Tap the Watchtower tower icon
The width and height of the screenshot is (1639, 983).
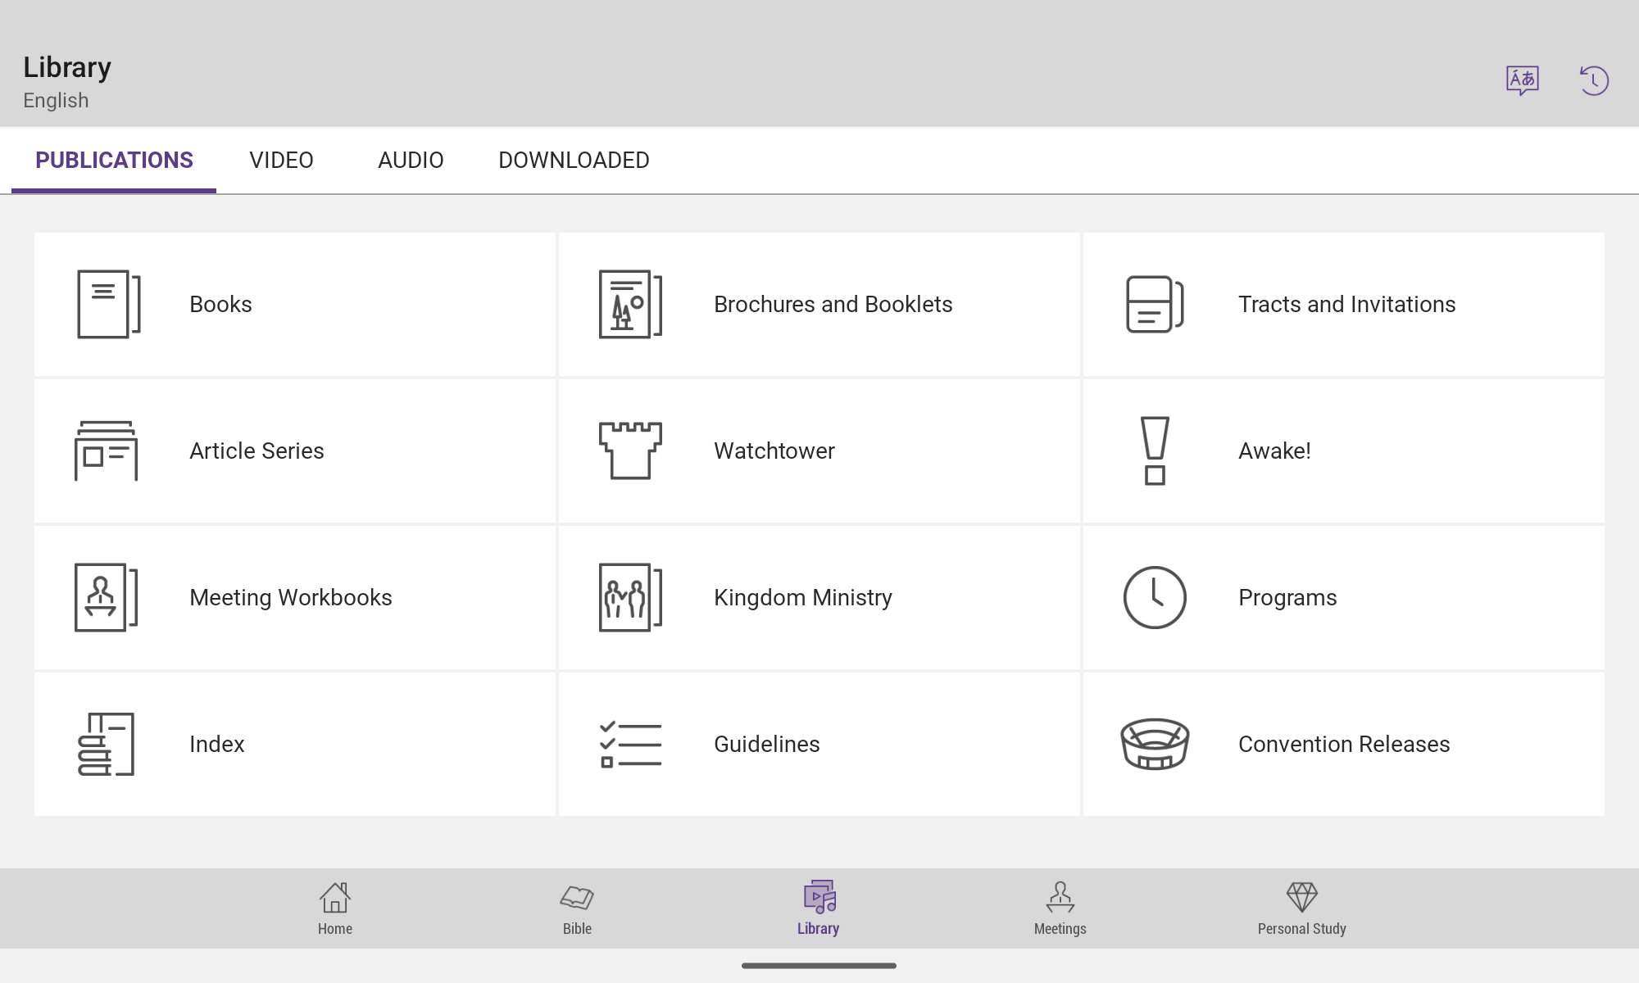(630, 451)
